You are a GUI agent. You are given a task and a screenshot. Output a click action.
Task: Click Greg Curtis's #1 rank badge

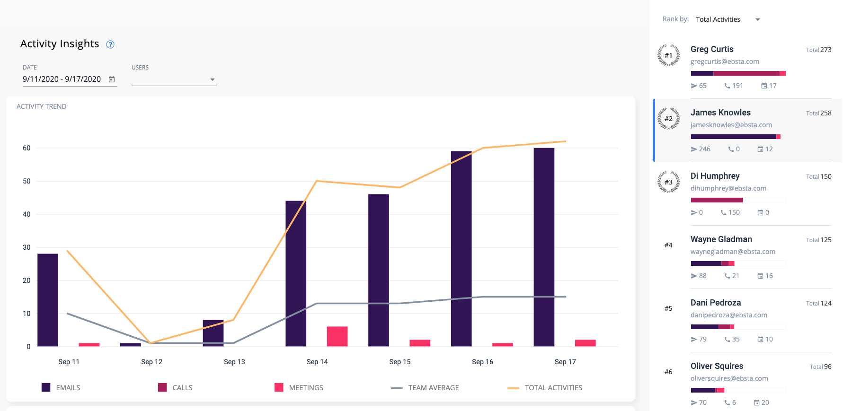tap(668, 55)
